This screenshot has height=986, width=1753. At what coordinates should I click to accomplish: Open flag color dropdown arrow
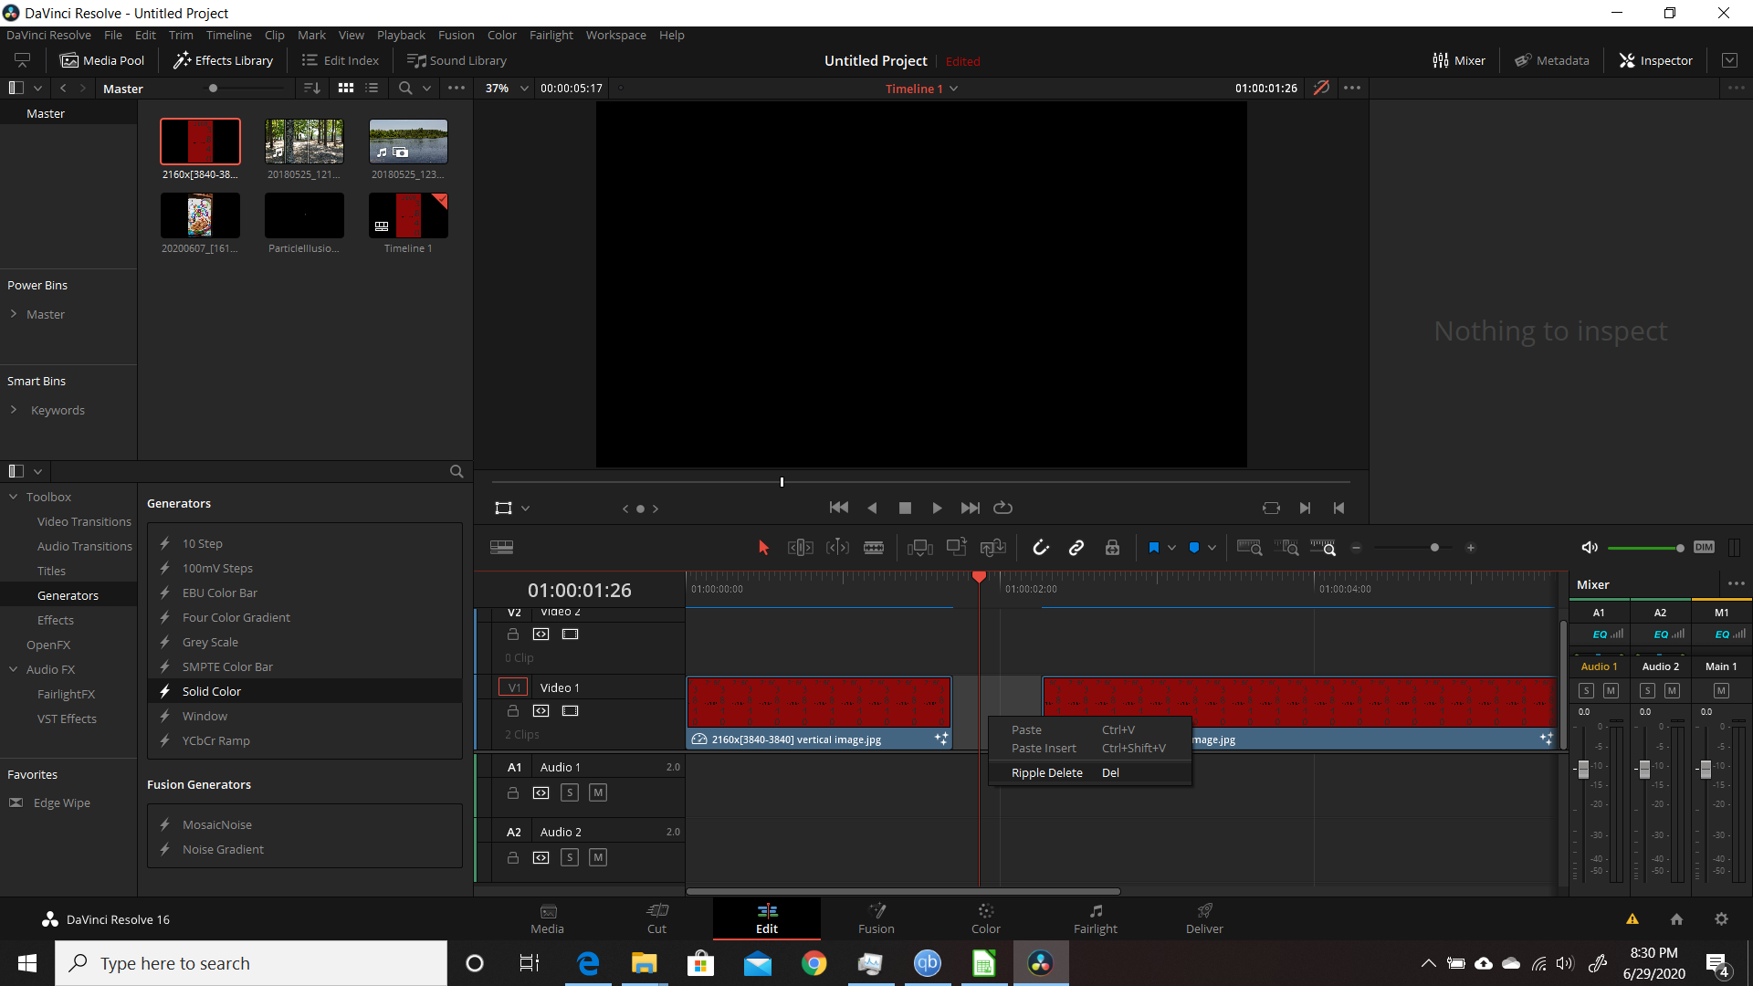pyautogui.click(x=1171, y=548)
